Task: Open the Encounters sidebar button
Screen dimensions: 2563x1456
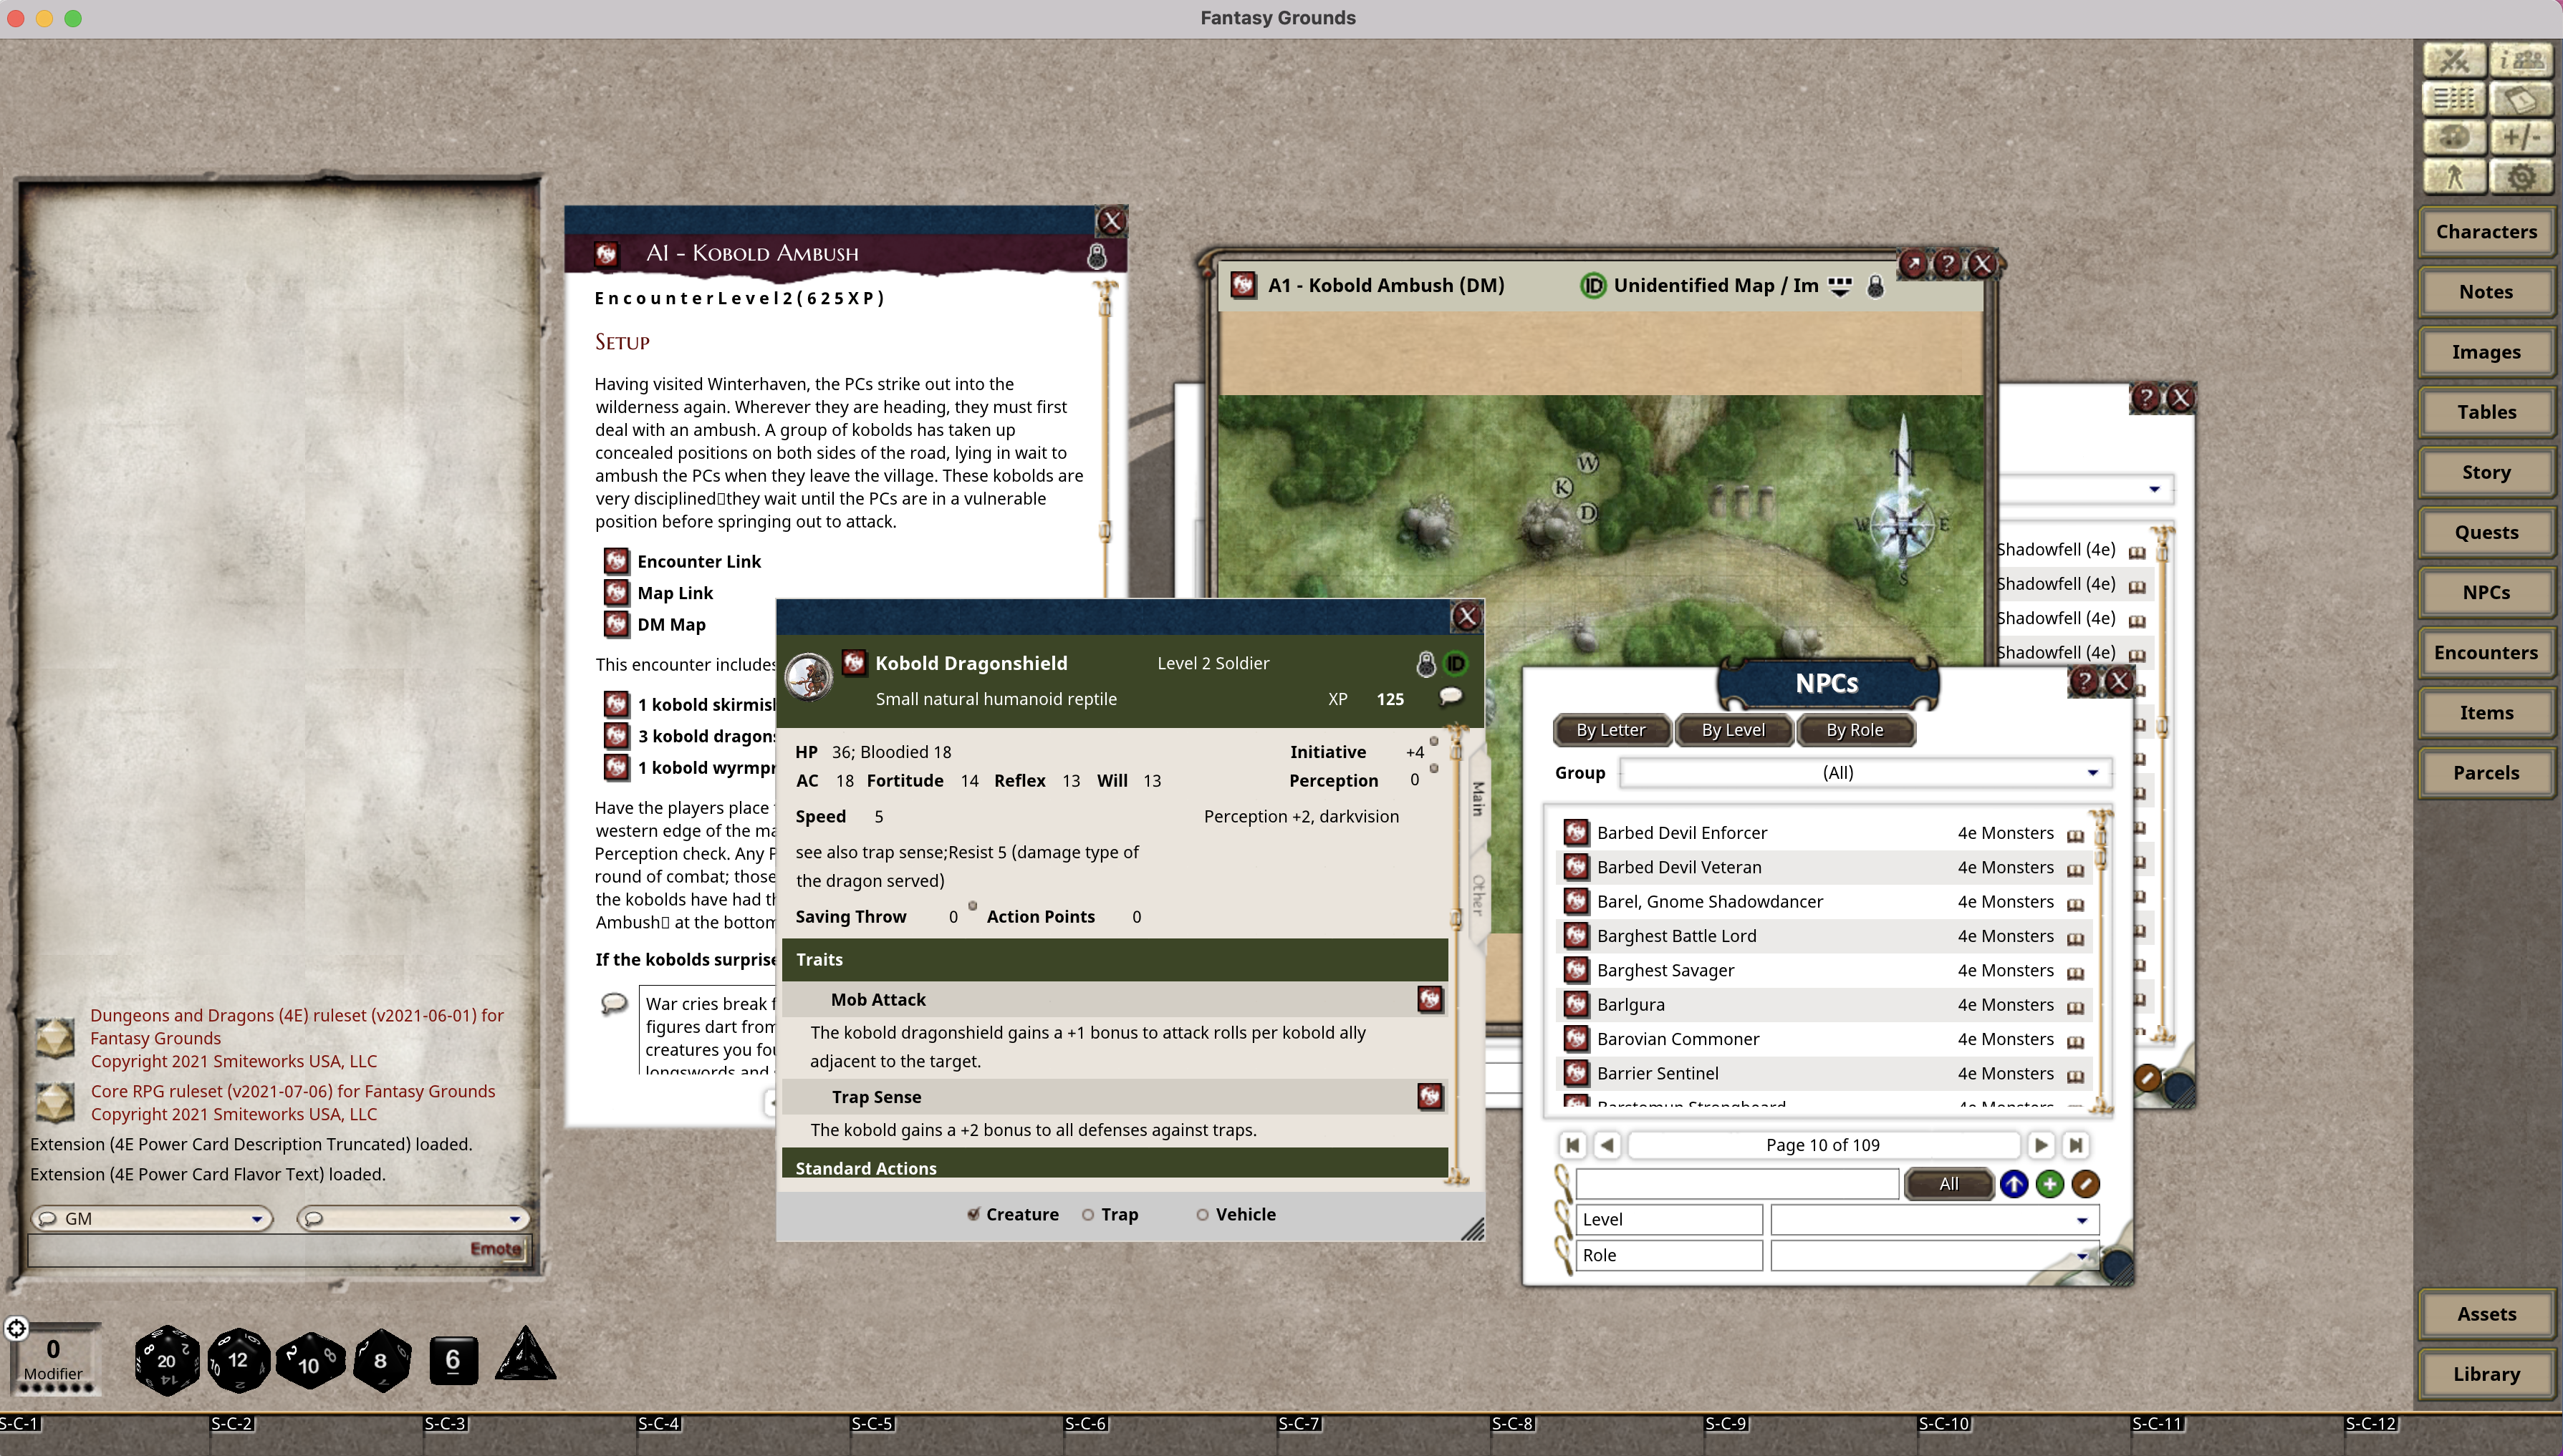Action: pos(2486,653)
